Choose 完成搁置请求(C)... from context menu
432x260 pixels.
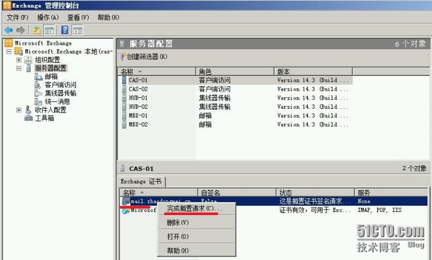tap(196, 209)
